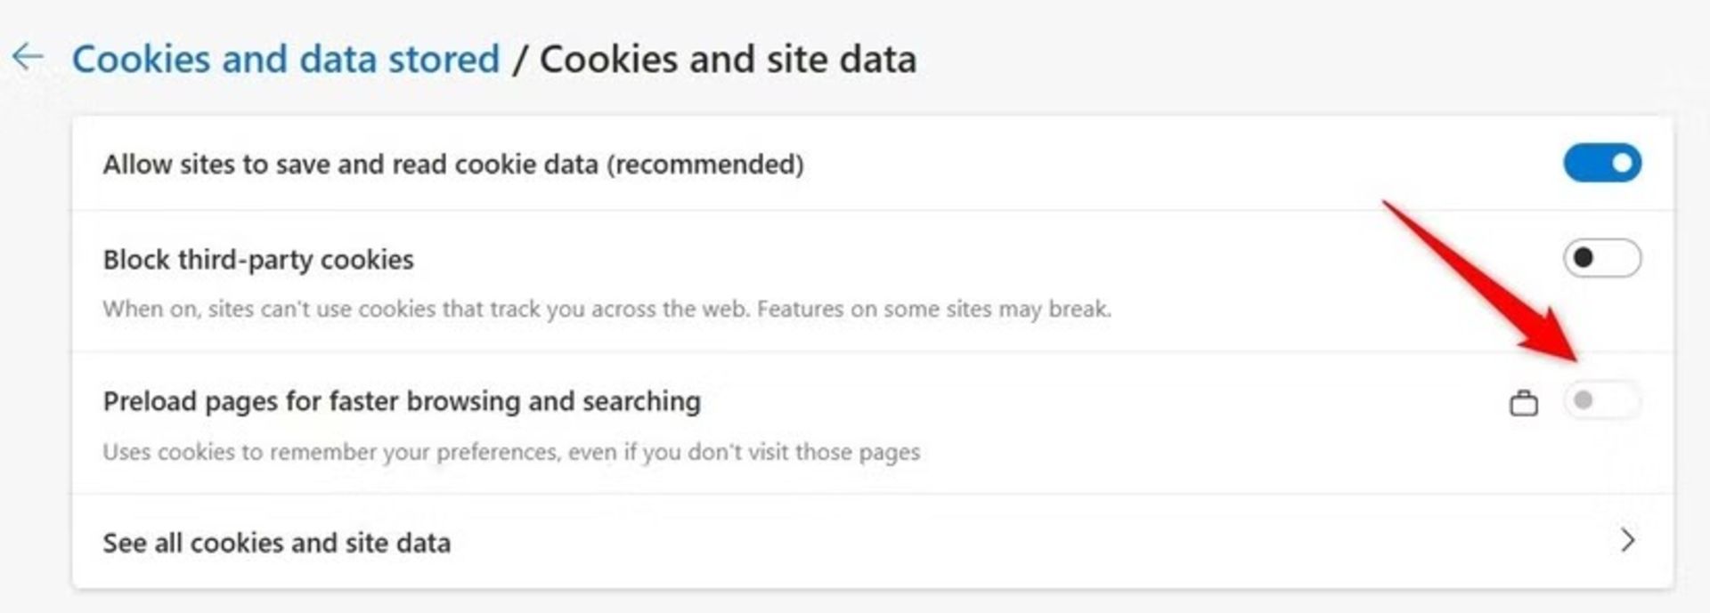Open Cookies and data stored breadcrumb
The width and height of the screenshot is (1710, 613).
click(x=286, y=60)
